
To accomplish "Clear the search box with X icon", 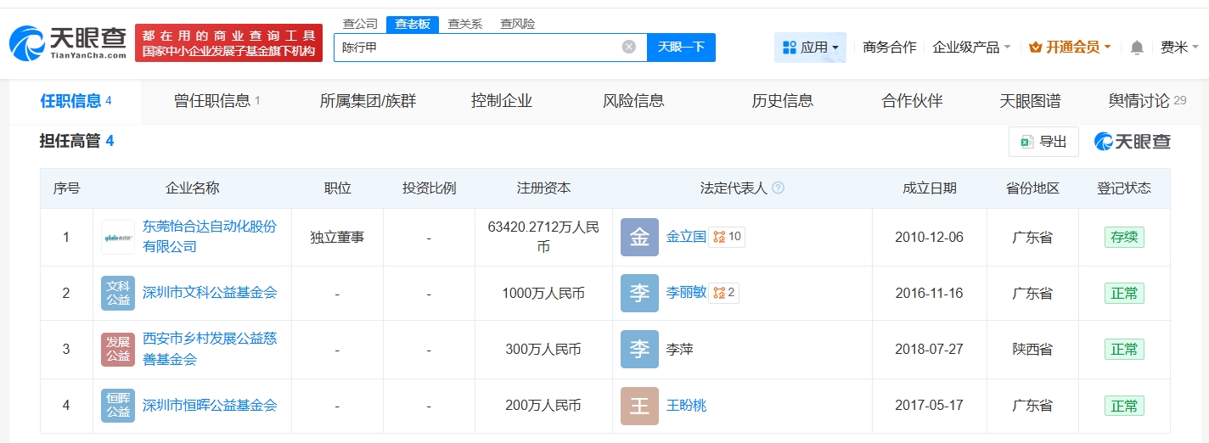I will click(629, 48).
